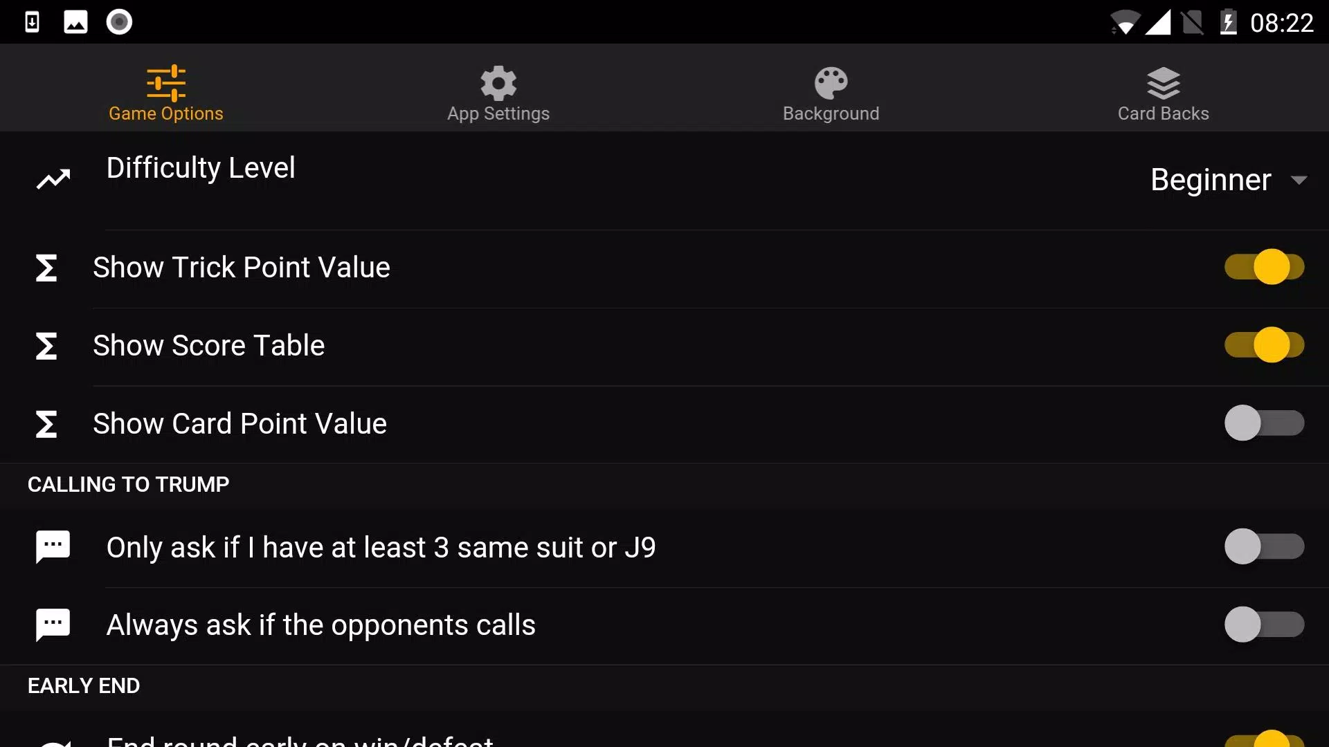Click the Show Trick Point Value sigma icon
1329x747 pixels.
(46, 266)
